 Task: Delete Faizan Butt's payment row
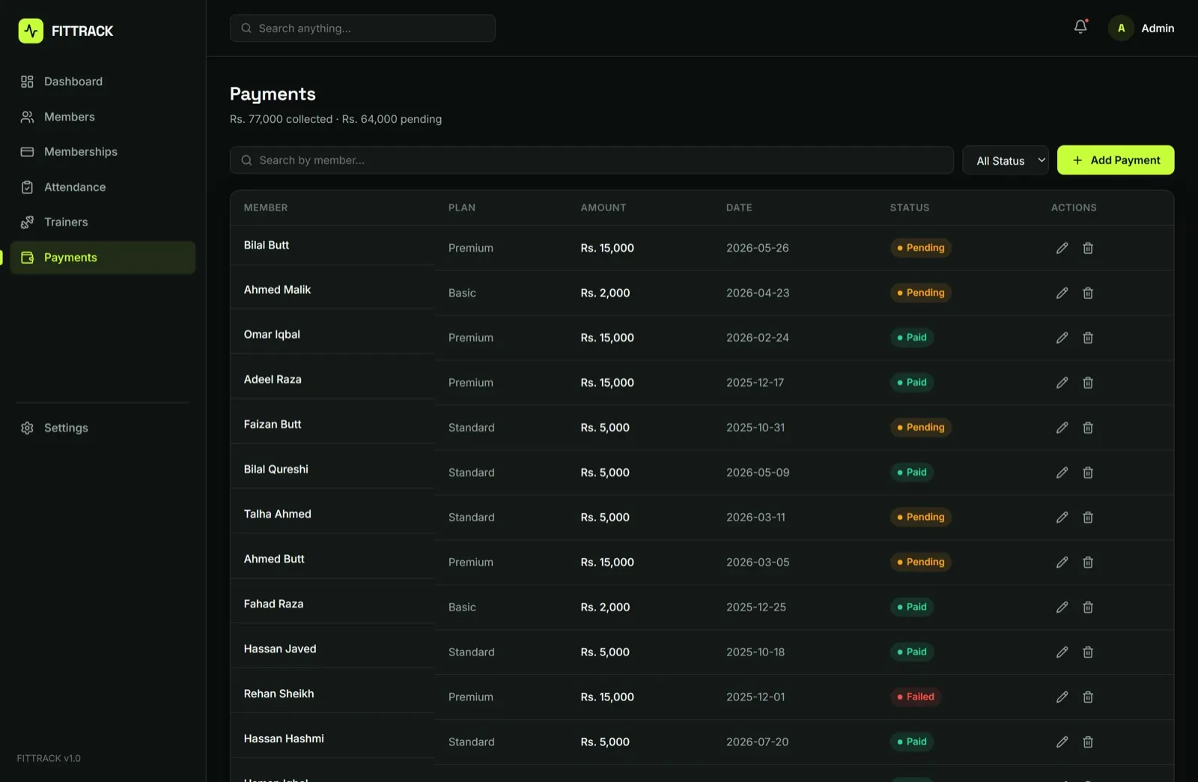[x=1088, y=428]
